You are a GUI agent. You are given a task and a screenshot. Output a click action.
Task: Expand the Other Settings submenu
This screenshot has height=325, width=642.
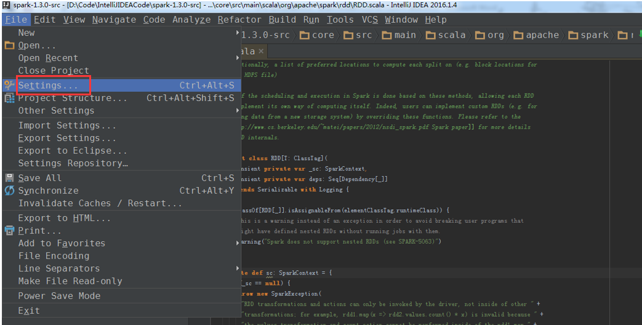pos(122,111)
